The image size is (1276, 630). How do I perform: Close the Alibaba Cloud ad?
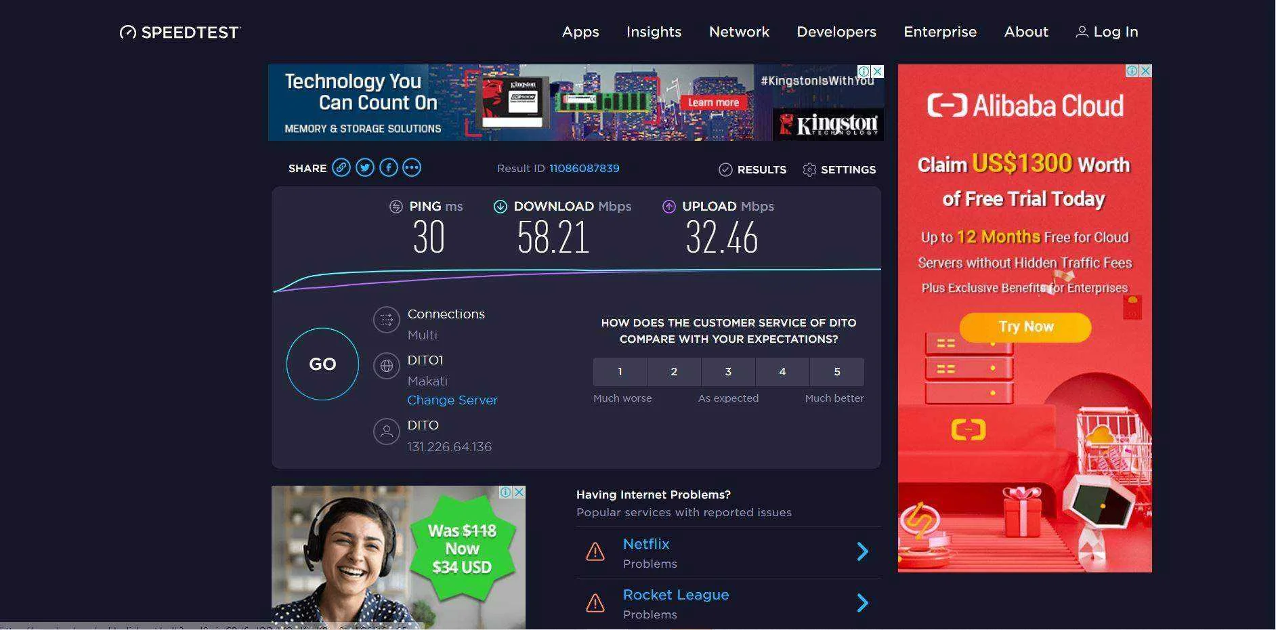[x=1145, y=70]
